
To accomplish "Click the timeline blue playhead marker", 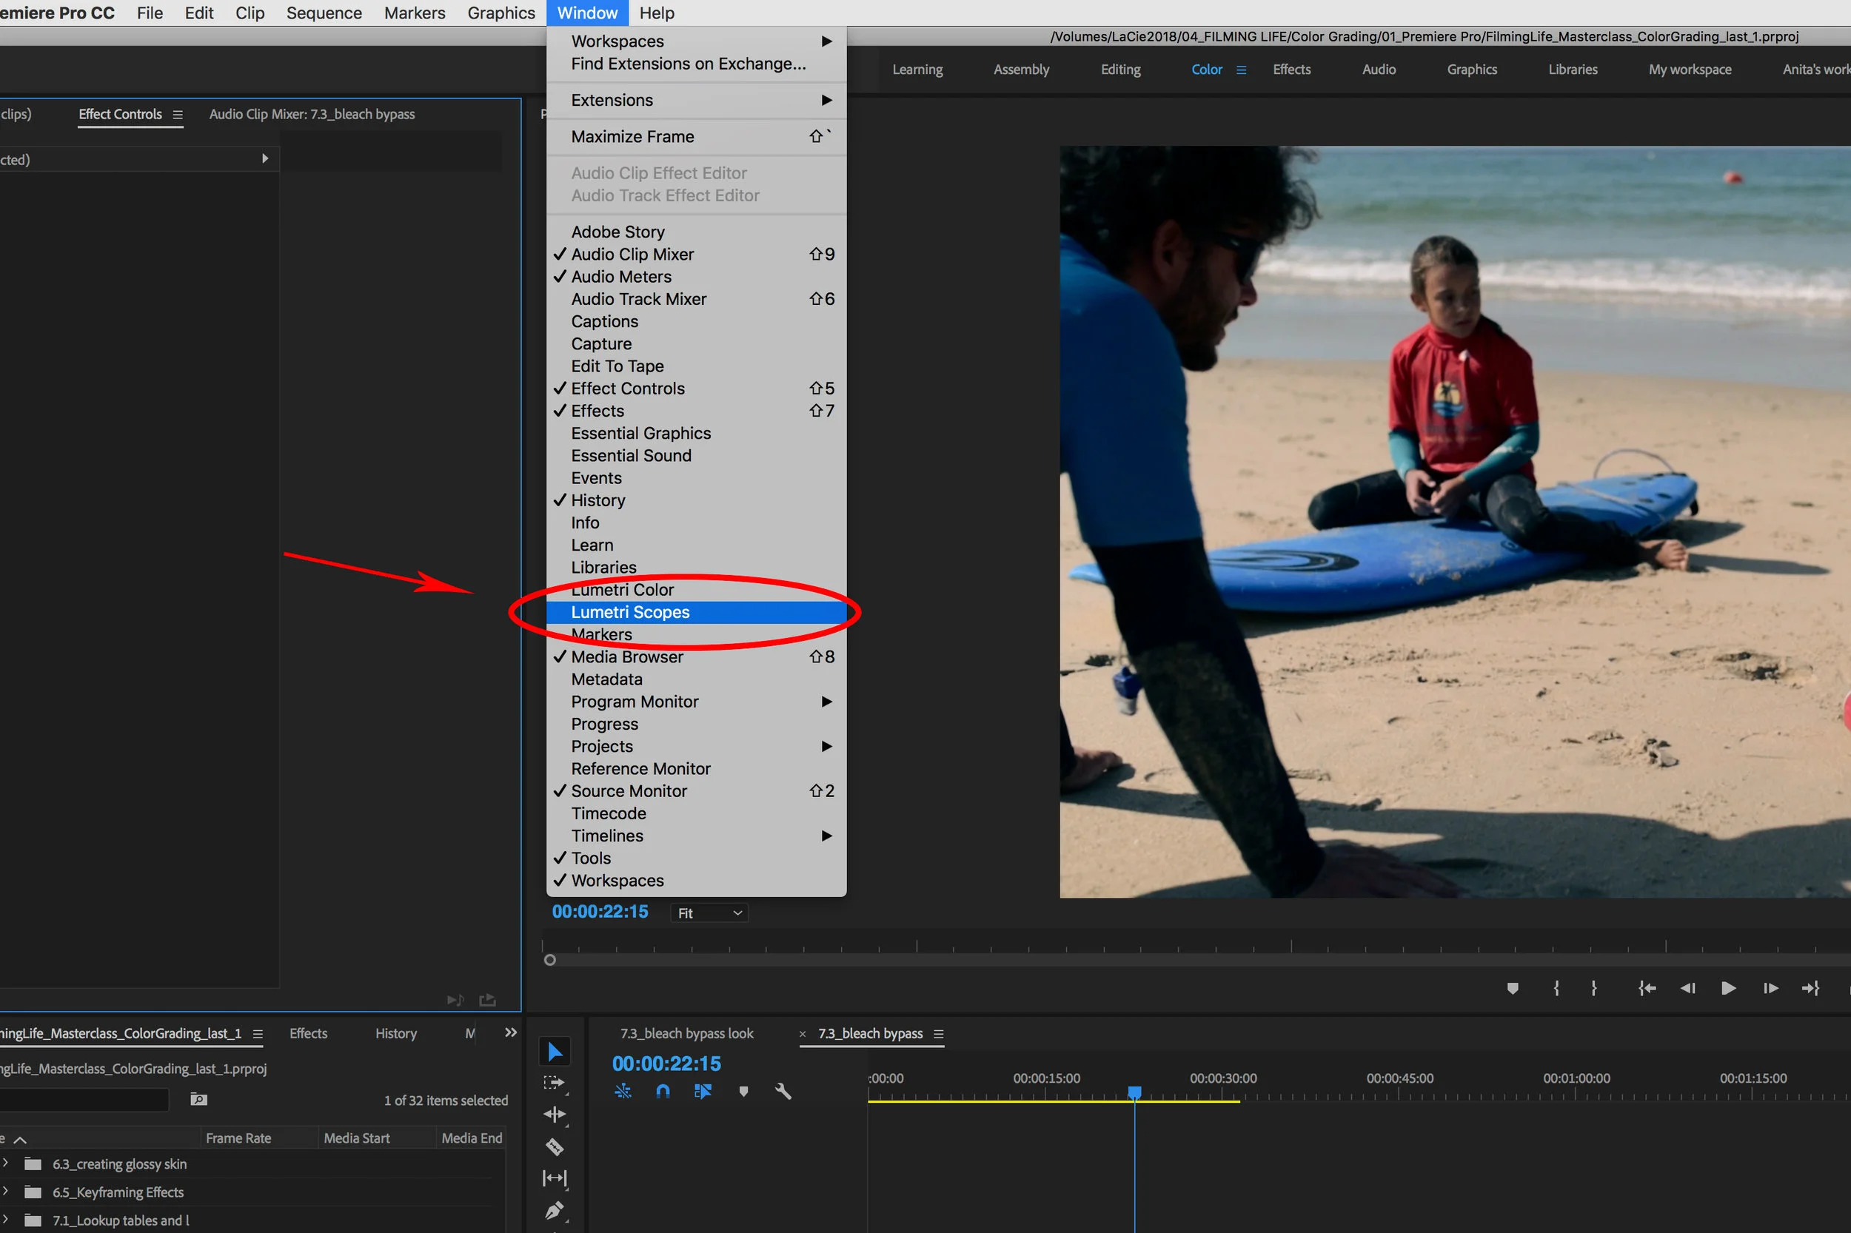I will (1134, 1092).
